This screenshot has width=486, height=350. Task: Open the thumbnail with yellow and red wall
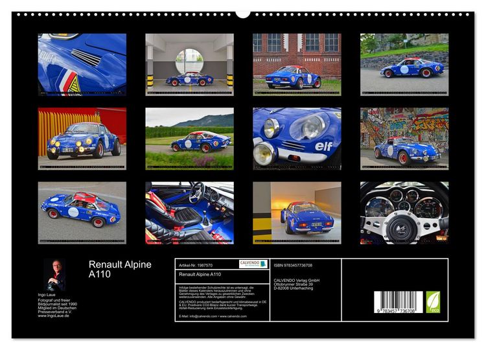(82, 139)
